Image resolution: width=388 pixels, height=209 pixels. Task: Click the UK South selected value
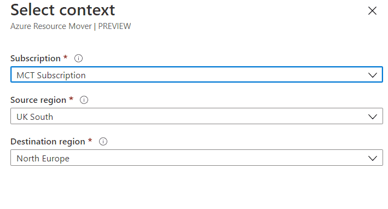click(x=34, y=117)
